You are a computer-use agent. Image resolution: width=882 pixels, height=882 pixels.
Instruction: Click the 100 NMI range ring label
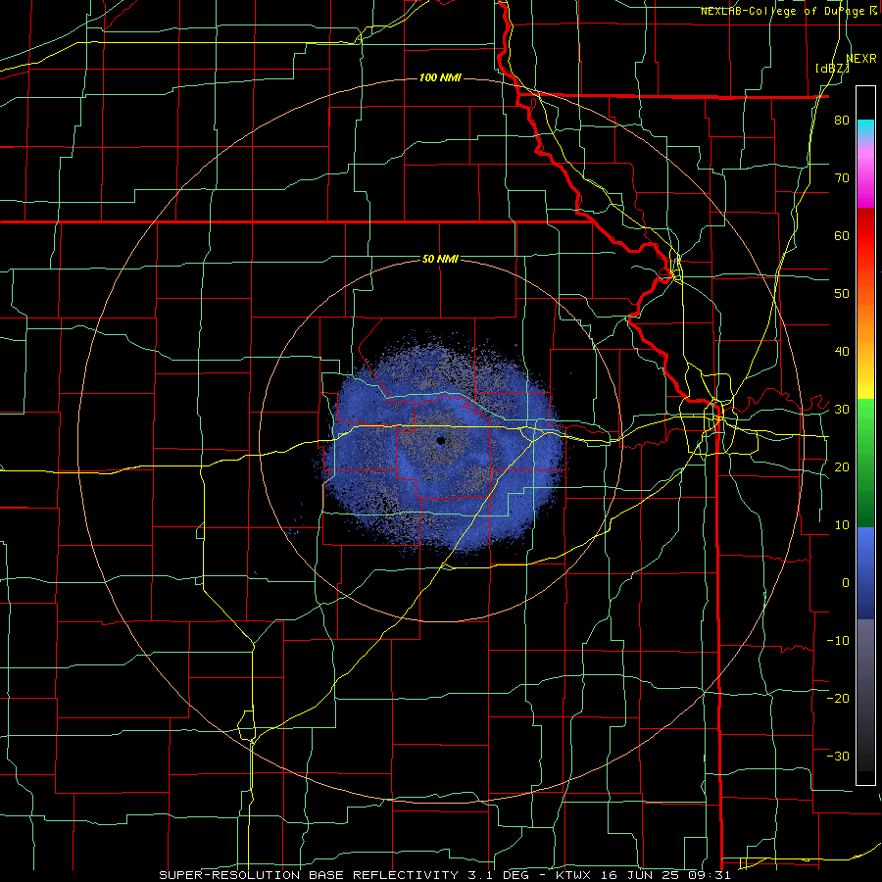440,77
